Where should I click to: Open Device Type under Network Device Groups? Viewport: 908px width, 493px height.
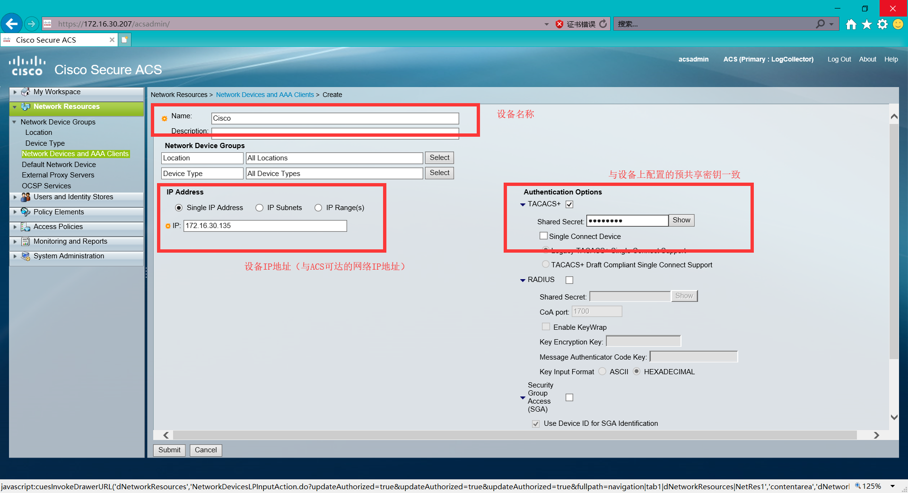click(x=45, y=143)
